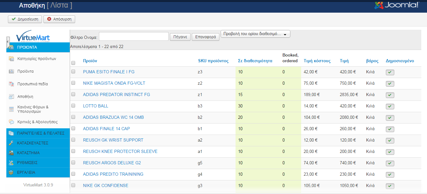The image size is (427, 194).
Task: Click the calculator icon beside Κανόνες Φόρων & Υπολογισμών
Action: [11, 109]
